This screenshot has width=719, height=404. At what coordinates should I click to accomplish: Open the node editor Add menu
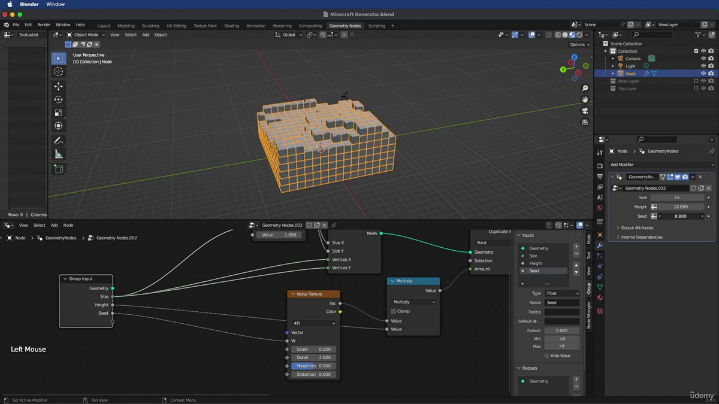pos(54,225)
